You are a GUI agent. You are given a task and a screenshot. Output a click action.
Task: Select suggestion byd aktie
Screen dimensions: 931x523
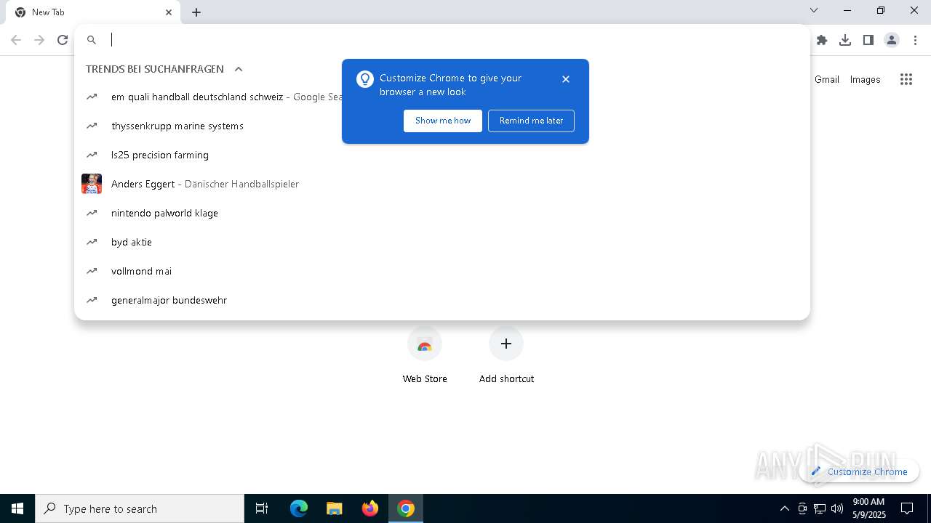click(442, 242)
